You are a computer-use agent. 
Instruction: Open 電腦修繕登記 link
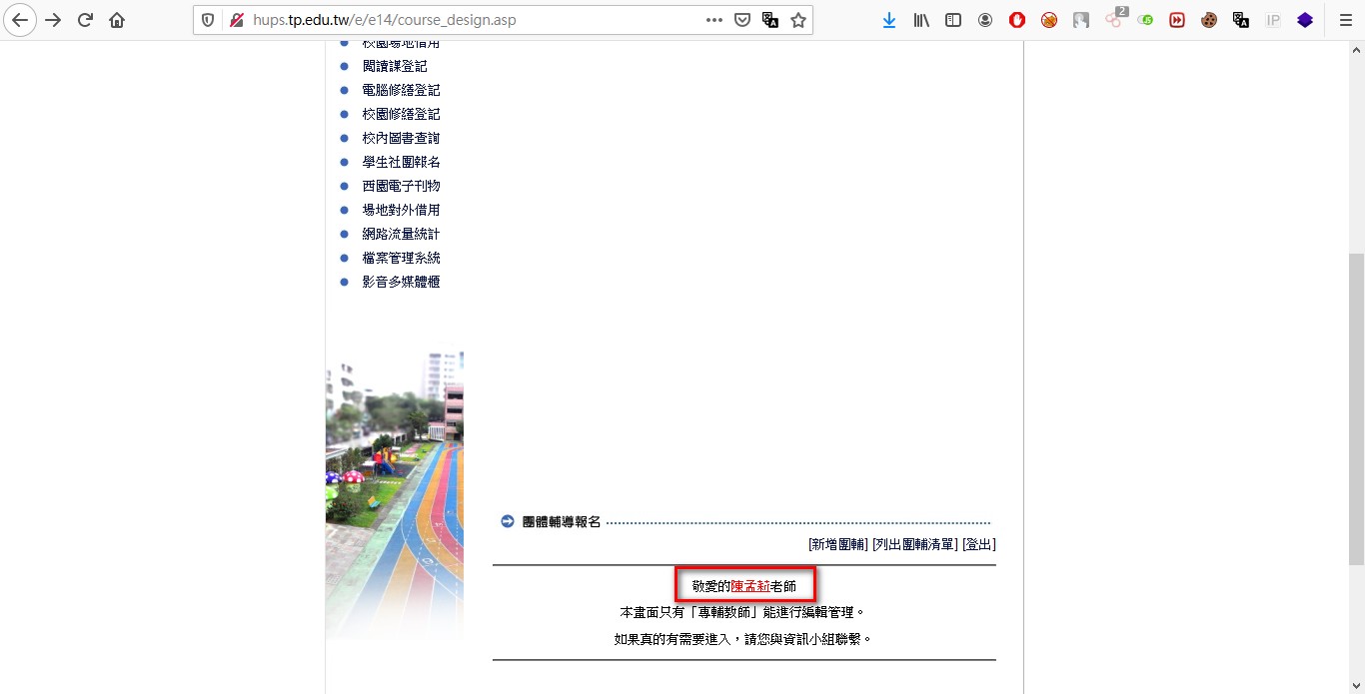tap(401, 90)
